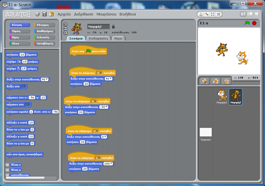Click the steps value in palette block κινήσου 10 βήματα

[22, 55]
